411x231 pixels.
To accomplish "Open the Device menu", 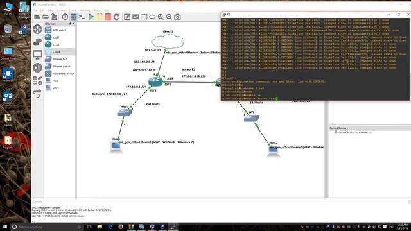I will (73, 10).
